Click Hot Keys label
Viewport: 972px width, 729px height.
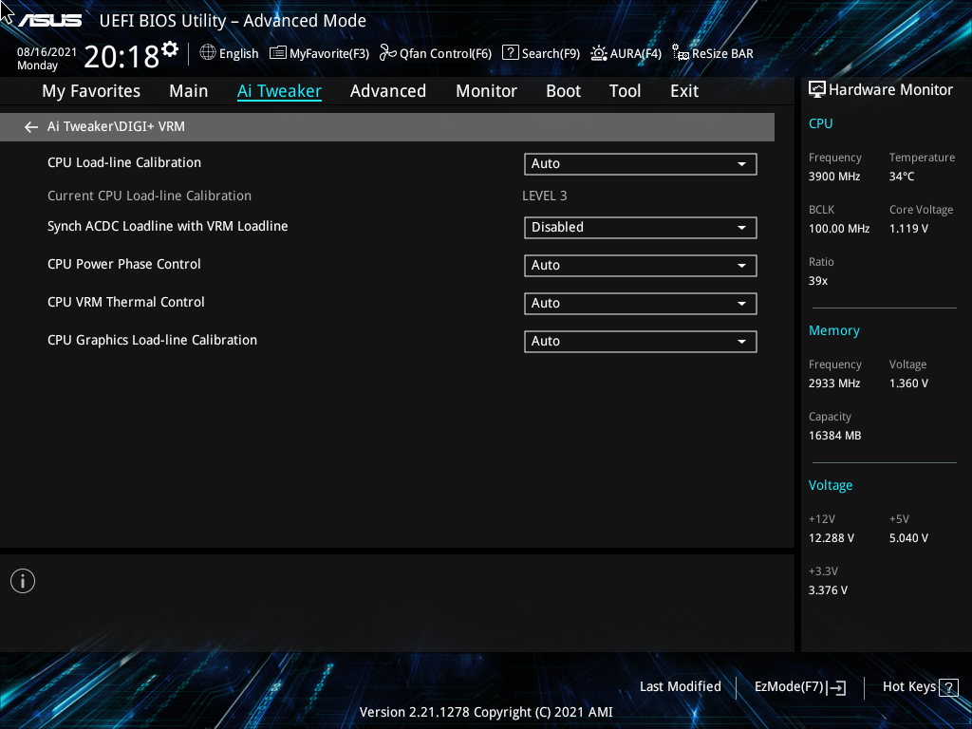coord(908,687)
